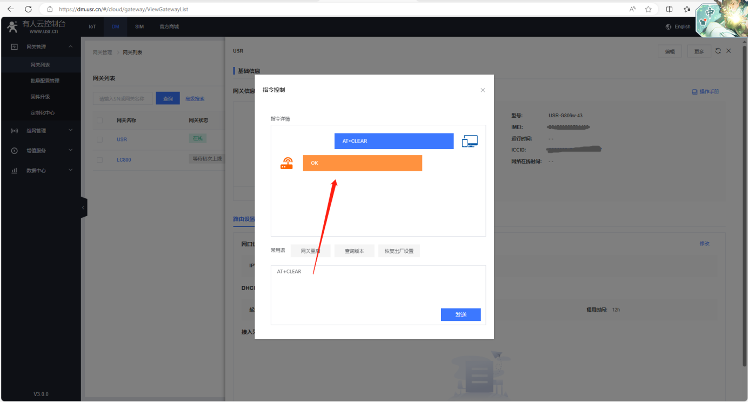Open 批量配置管理 in the sidebar
The width and height of the screenshot is (748, 402).
point(45,81)
